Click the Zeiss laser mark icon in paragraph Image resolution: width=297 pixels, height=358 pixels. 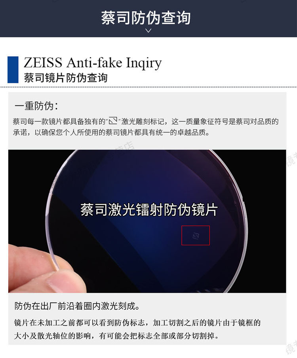[113, 120]
